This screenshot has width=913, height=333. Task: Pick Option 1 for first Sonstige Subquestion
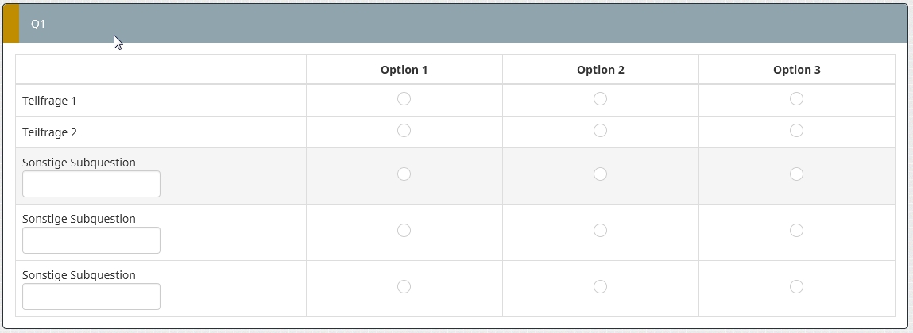pyautogui.click(x=404, y=174)
